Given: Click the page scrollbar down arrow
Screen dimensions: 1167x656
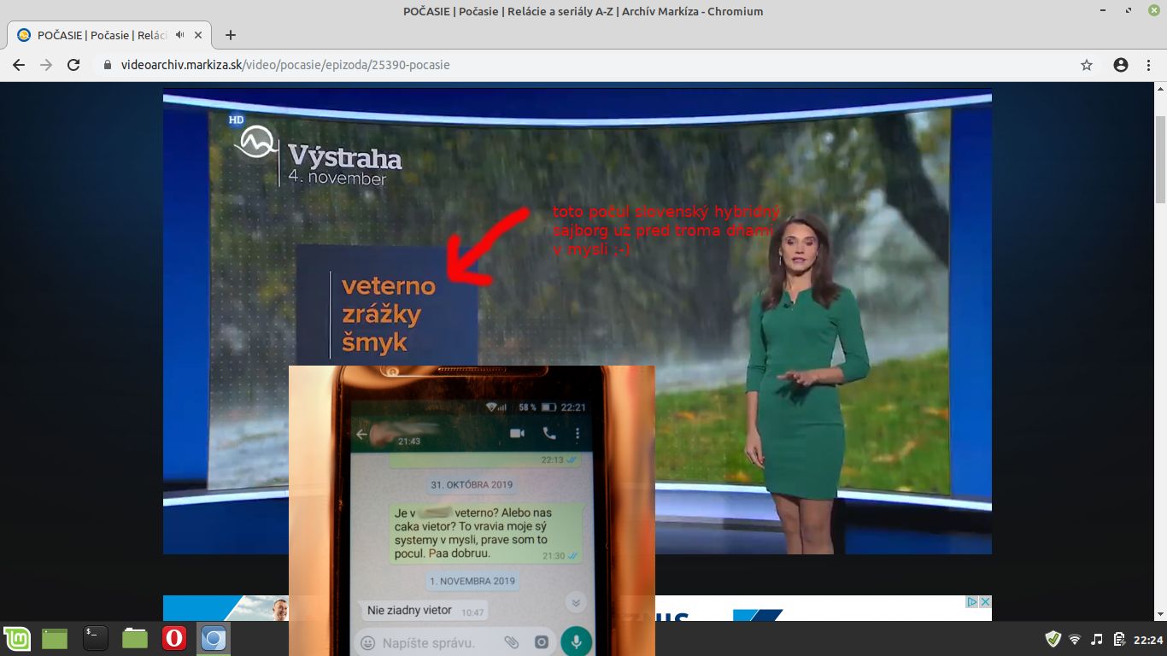Looking at the screenshot, I should point(1160,614).
